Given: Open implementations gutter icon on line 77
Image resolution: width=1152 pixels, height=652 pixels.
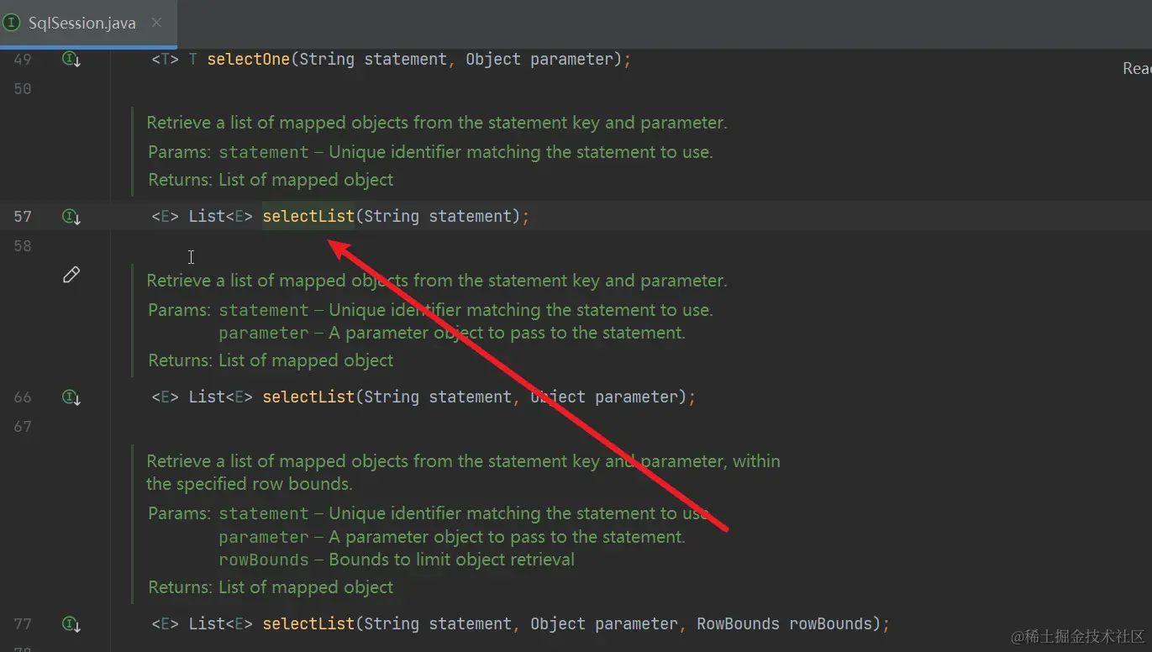Looking at the screenshot, I should (x=71, y=624).
